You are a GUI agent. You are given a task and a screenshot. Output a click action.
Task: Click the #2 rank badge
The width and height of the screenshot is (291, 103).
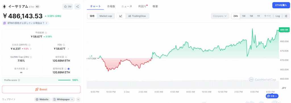click(37, 7)
